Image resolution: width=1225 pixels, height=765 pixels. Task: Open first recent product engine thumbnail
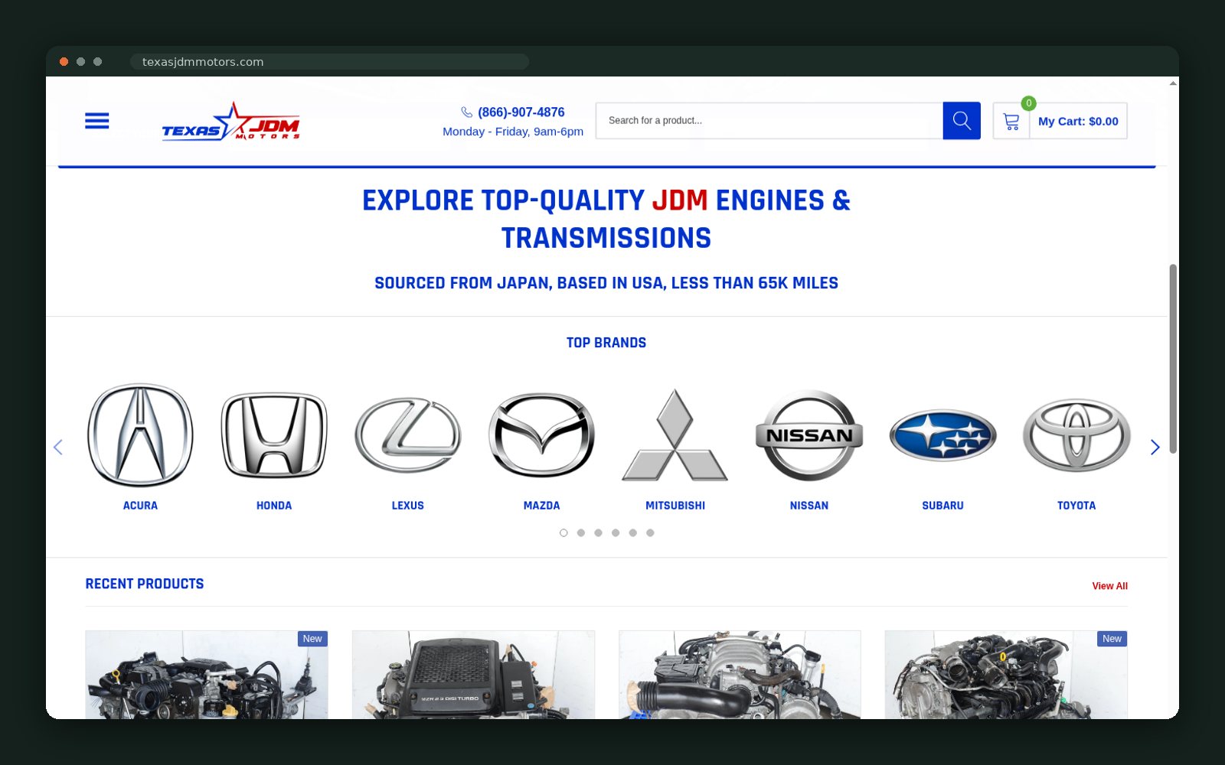(x=207, y=675)
